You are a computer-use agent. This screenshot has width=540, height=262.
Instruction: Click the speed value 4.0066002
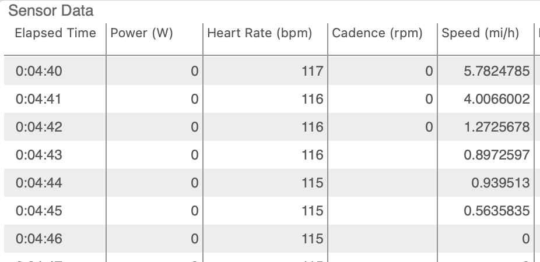tap(497, 99)
